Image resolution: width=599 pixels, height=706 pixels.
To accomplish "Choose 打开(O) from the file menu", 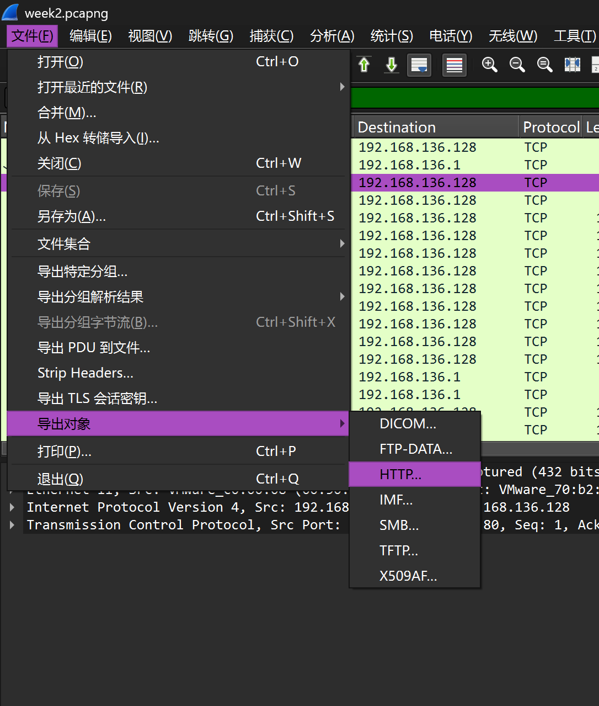I will pos(179,62).
